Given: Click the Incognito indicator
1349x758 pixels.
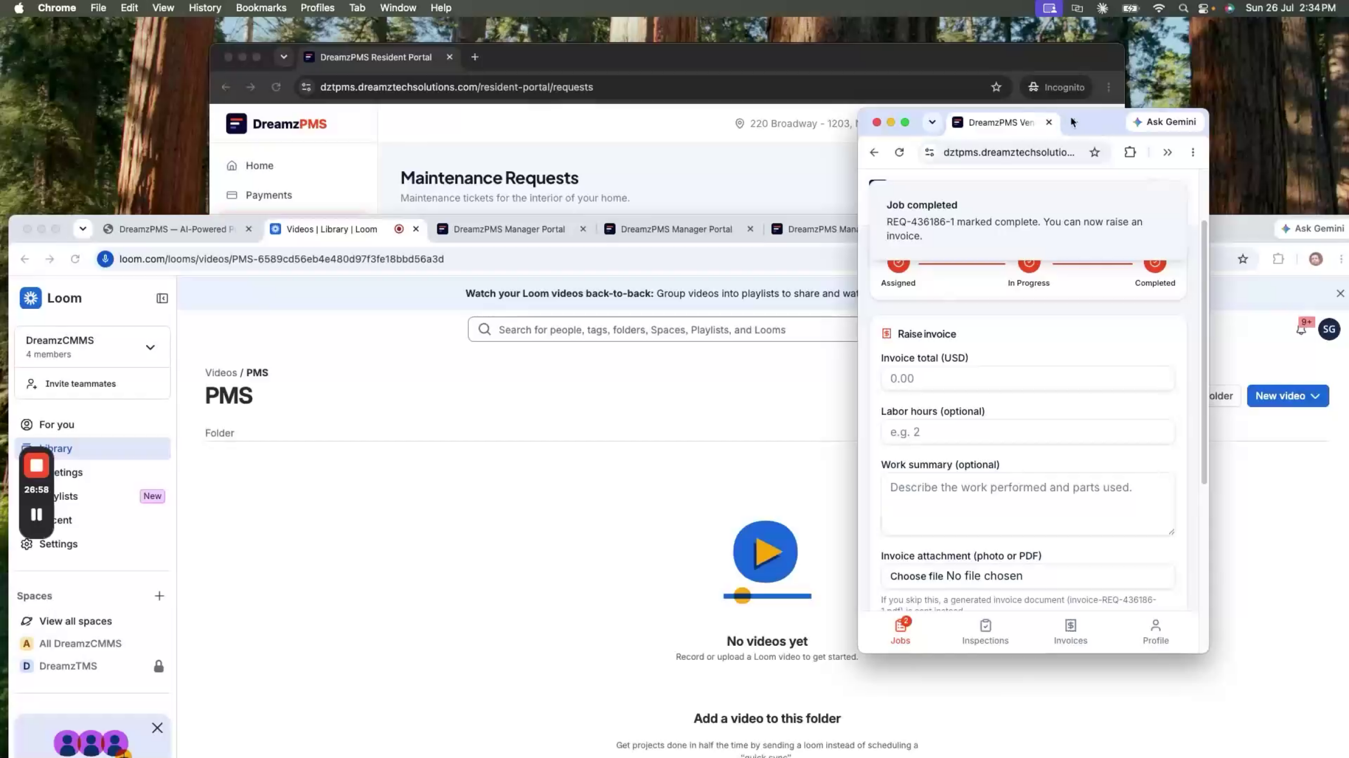Looking at the screenshot, I should pyautogui.click(x=1056, y=87).
